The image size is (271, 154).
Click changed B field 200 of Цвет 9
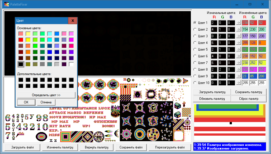[262, 76]
